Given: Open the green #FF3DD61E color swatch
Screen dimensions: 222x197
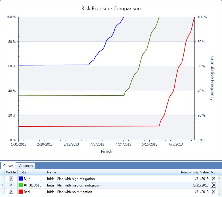Looking at the screenshot, I should [x=20, y=185].
